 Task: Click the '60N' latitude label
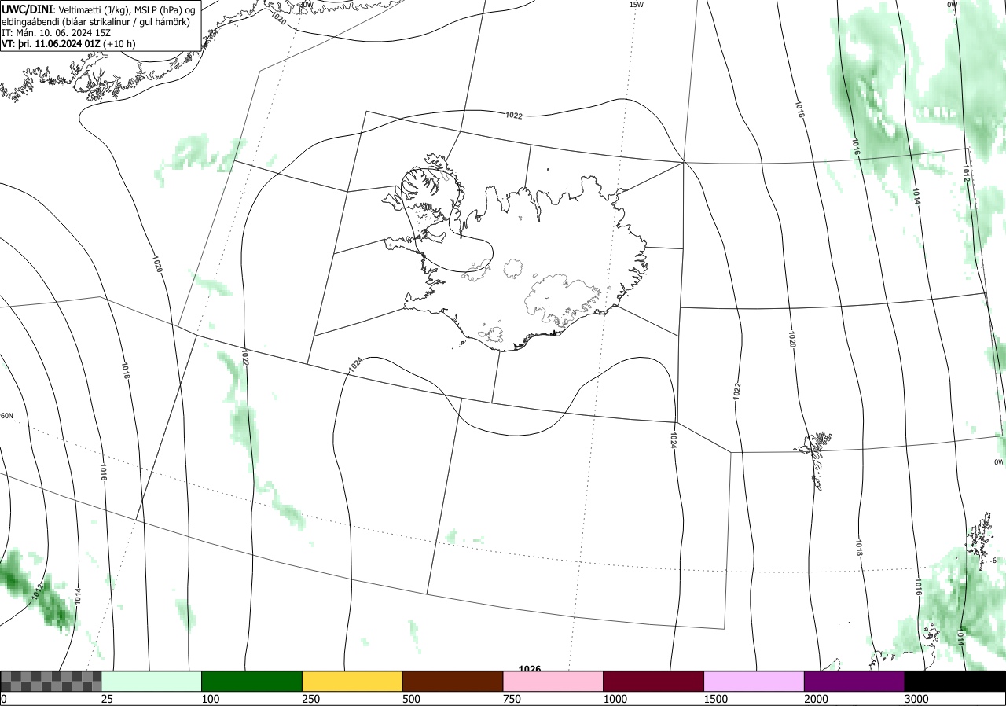click(x=6, y=416)
